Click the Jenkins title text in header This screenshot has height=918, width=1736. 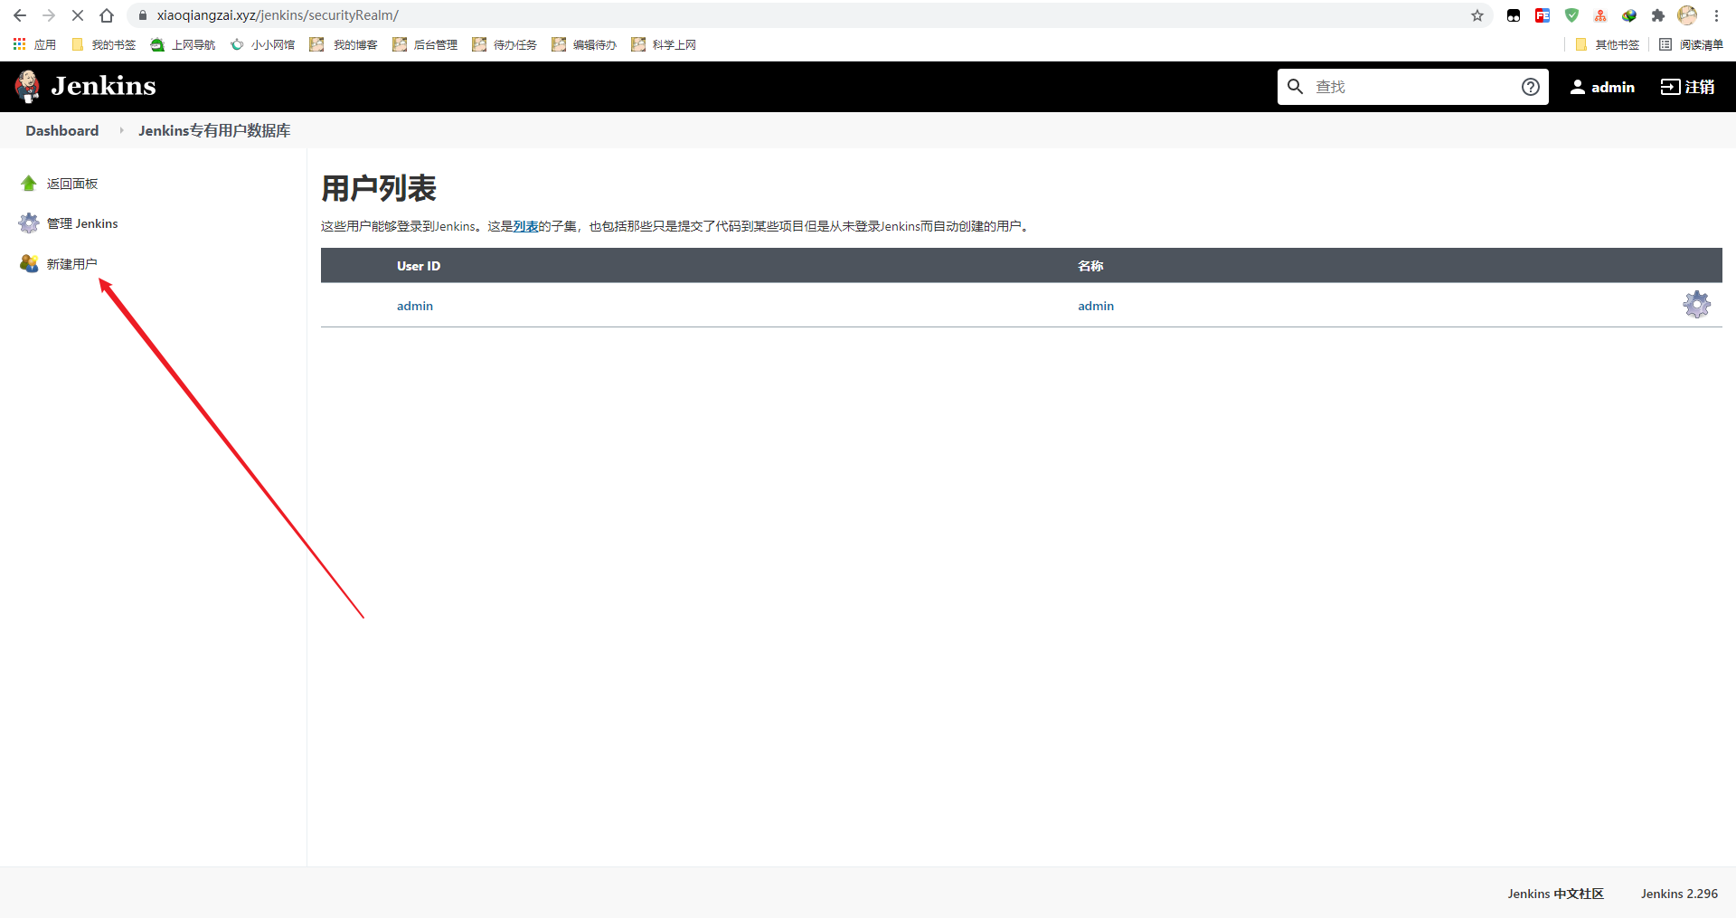(x=103, y=86)
